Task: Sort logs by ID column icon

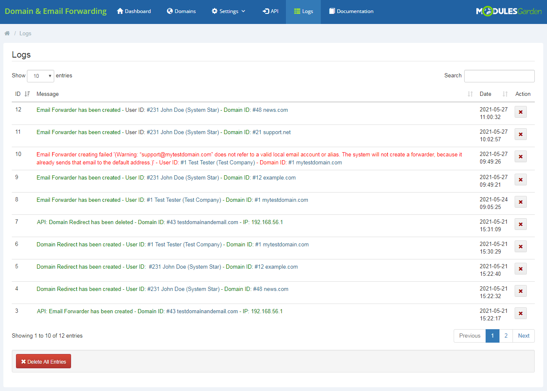Action: pyautogui.click(x=27, y=94)
